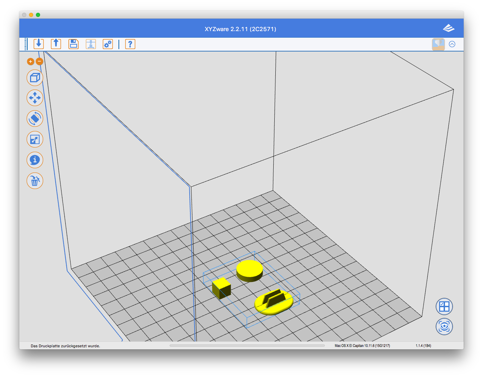Click the status bar progress bar

point(247,346)
